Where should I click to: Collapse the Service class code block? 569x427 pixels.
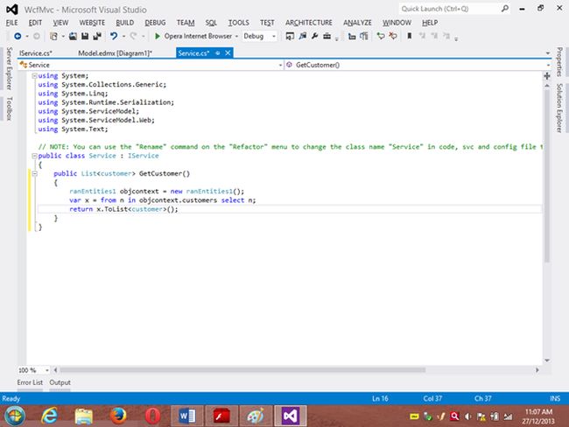(33, 155)
